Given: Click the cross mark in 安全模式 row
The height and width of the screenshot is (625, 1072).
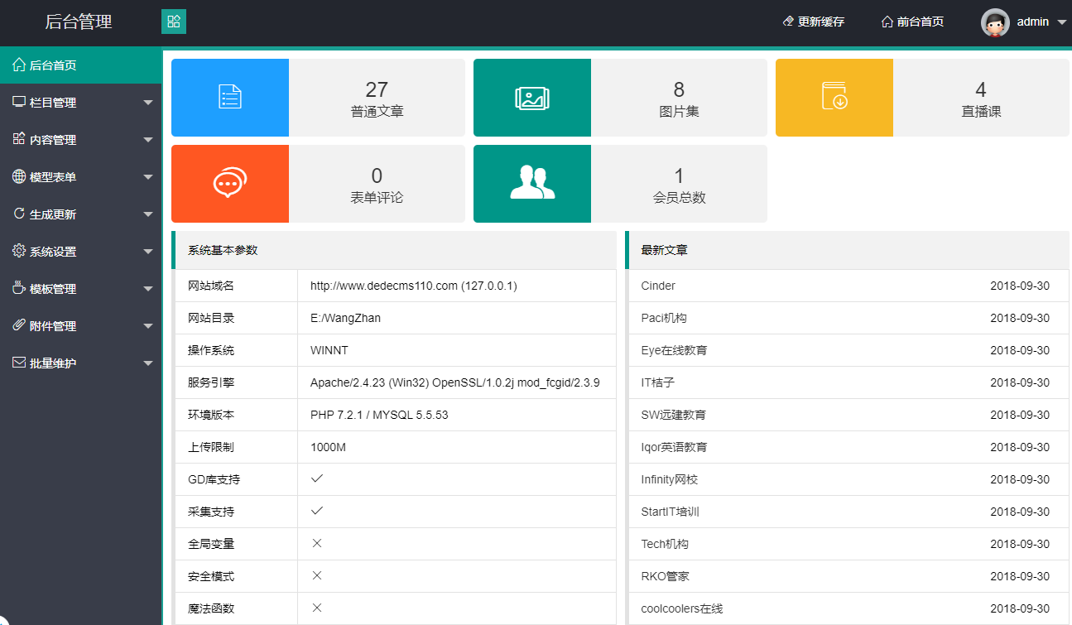Looking at the screenshot, I should [x=316, y=575].
